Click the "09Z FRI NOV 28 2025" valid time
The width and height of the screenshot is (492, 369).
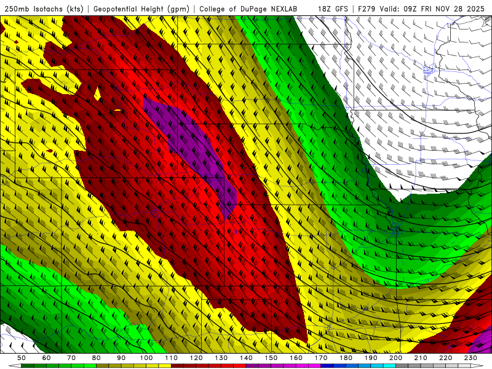tap(444, 9)
